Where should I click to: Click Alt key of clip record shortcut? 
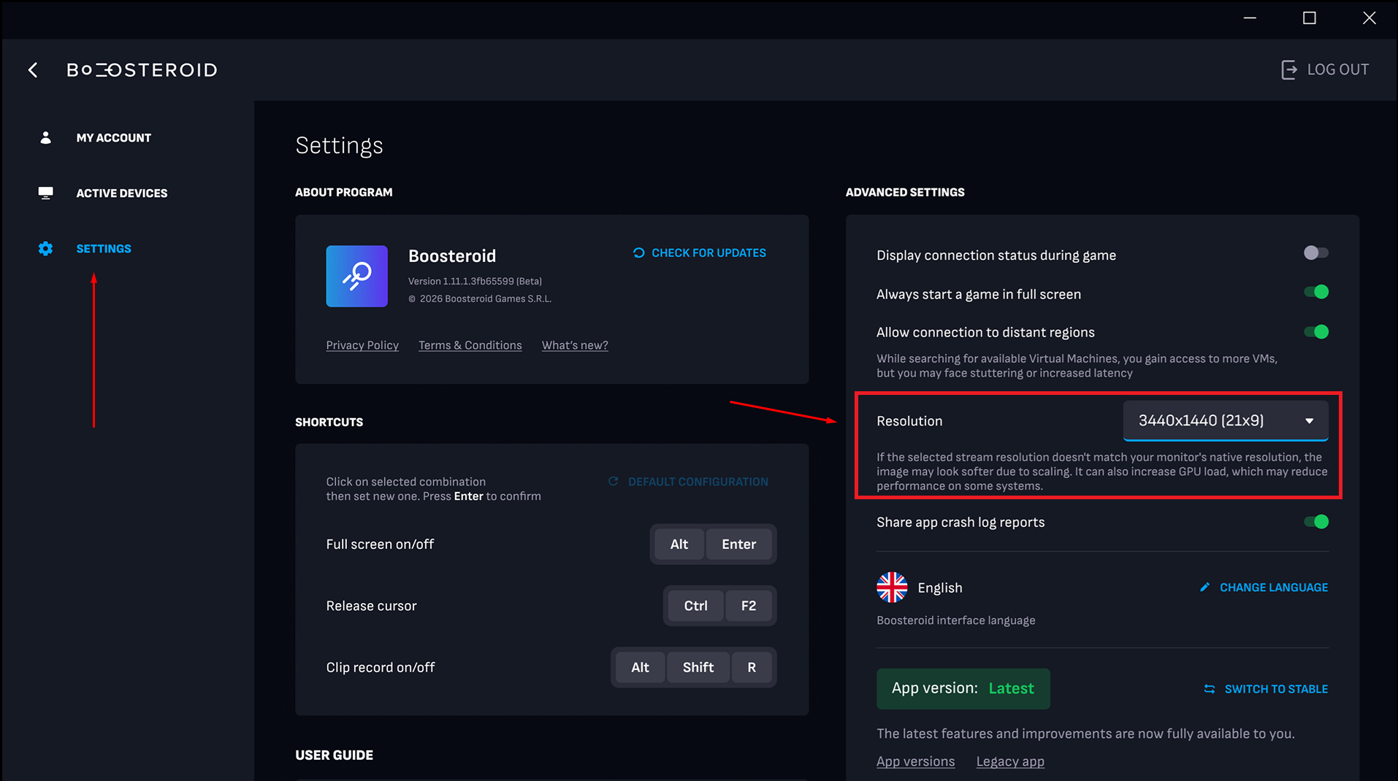640,667
